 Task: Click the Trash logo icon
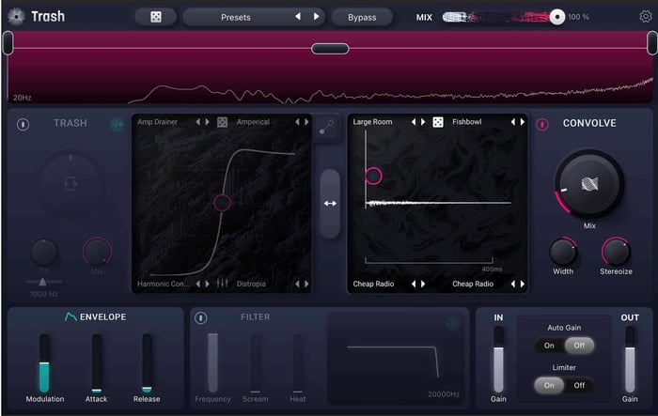pyautogui.click(x=16, y=17)
